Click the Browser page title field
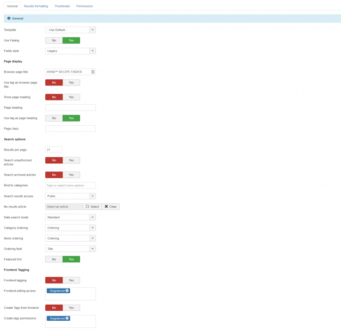Image resolution: width=341 pixels, height=332 pixels. [x=71, y=72]
